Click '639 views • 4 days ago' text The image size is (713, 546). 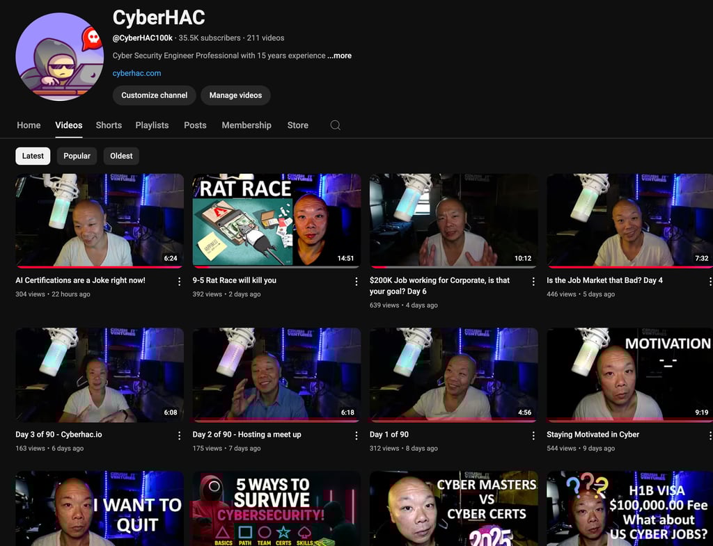(403, 305)
